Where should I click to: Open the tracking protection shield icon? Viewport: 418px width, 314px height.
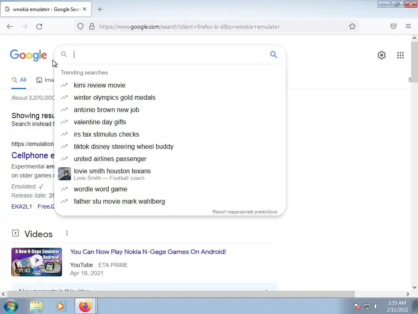click(80, 26)
